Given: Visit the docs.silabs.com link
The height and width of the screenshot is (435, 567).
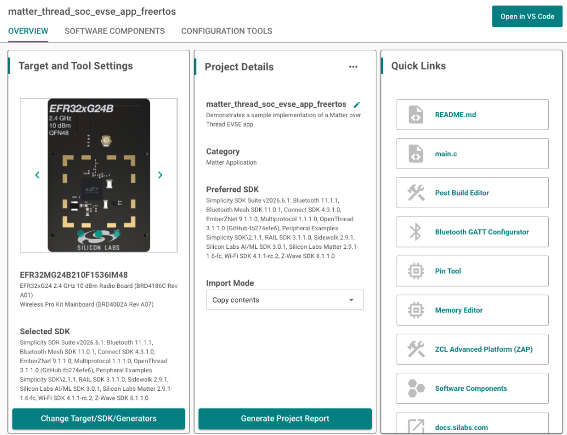Looking at the screenshot, I should tap(472, 423).
